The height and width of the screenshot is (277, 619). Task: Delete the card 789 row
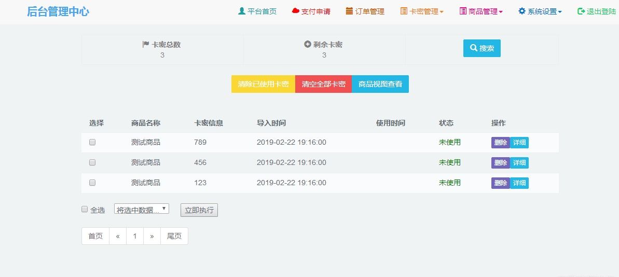coord(501,143)
